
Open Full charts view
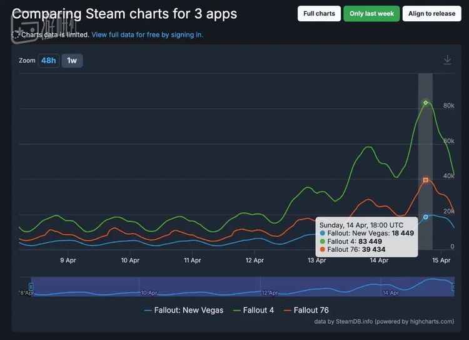(319, 14)
